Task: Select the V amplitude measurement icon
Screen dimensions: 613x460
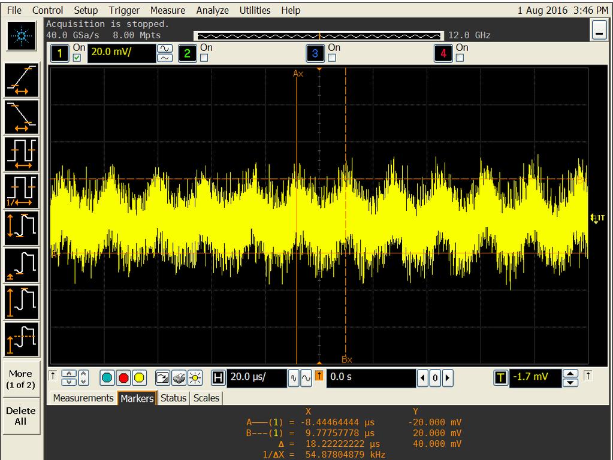Action: point(22,302)
